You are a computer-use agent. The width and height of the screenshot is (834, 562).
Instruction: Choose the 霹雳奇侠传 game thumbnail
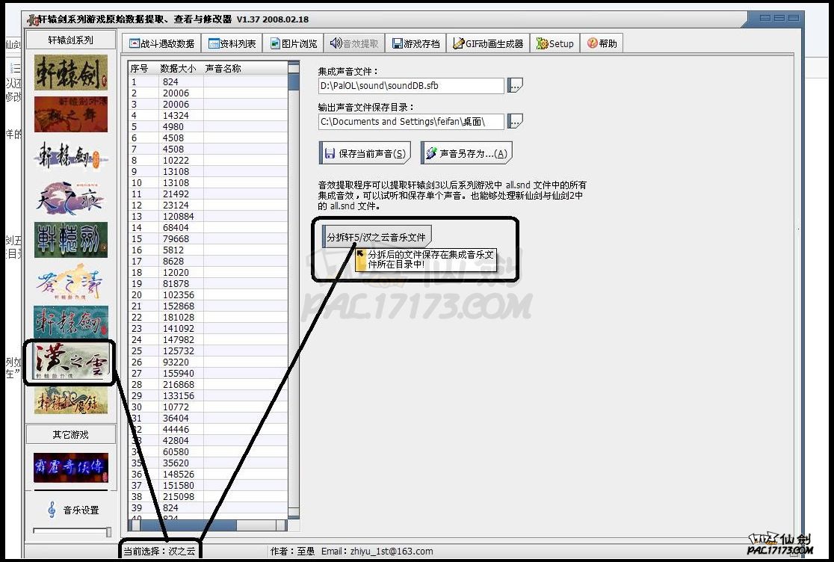tap(70, 468)
